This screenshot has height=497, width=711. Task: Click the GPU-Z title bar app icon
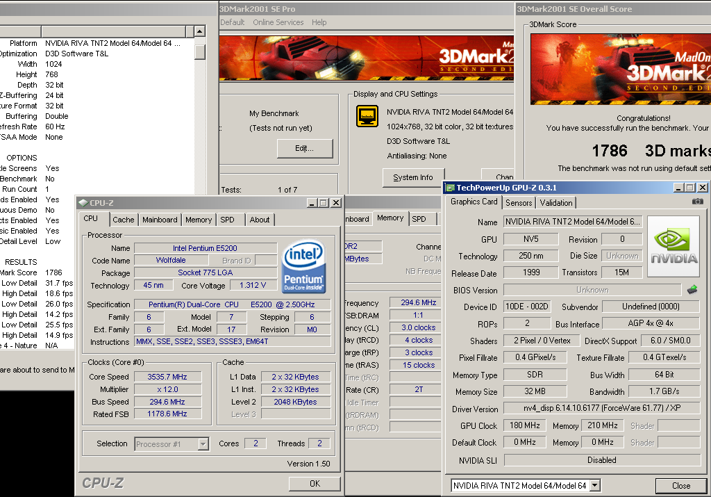(450, 188)
